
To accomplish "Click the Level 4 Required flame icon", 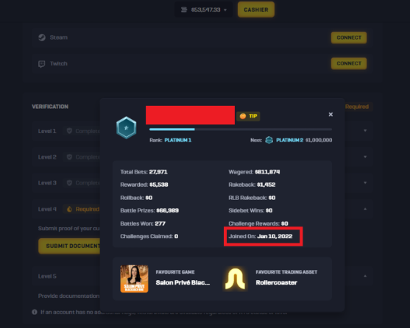I will point(69,209).
